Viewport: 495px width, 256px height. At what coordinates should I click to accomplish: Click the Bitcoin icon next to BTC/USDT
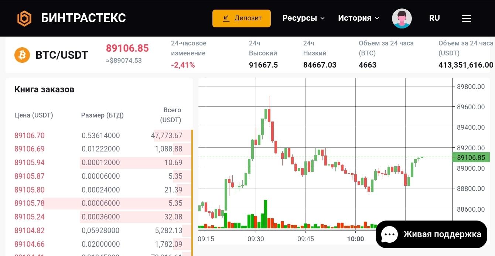22,55
